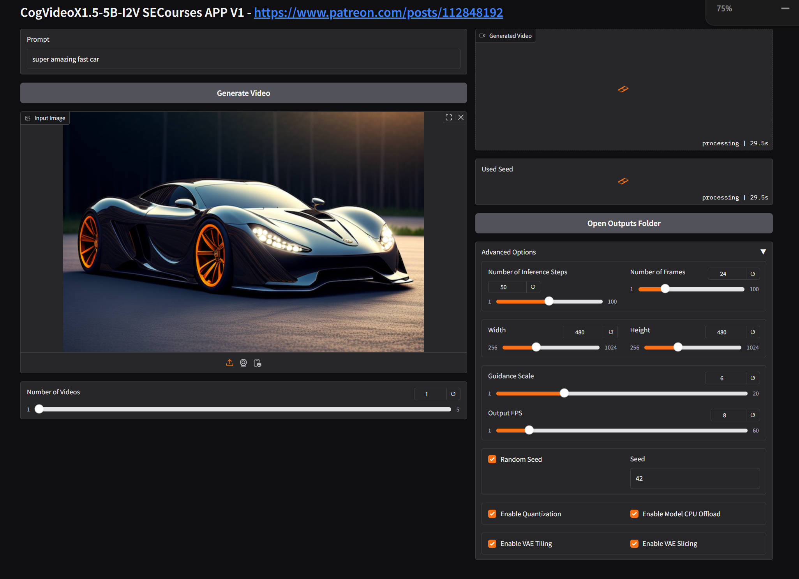799x579 pixels.
Task: Reset Number of Videos to default
Action: coord(453,394)
